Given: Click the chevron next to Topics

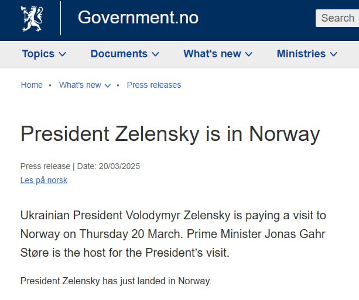Looking at the screenshot, I should click(x=63, y=54).
